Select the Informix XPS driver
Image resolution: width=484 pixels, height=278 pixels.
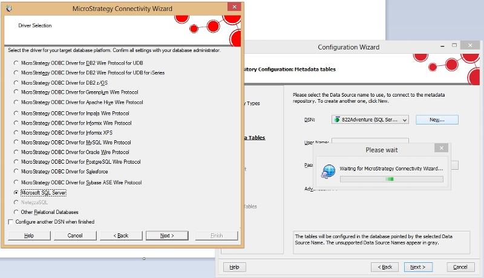point(16,132)
